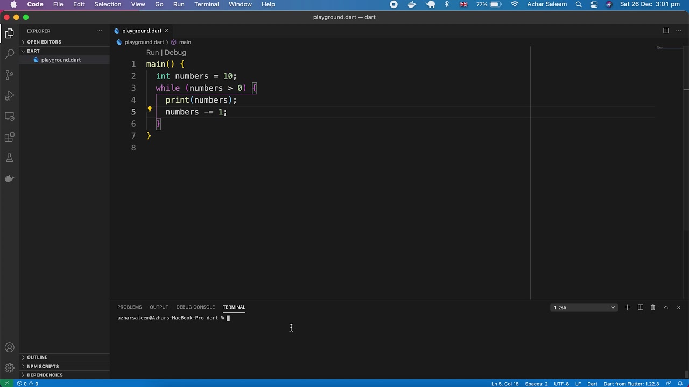This screenshot has width=689, height=387.
Task: Open the Selection menu
Action: pyautogui.click(x=108, y=4)
